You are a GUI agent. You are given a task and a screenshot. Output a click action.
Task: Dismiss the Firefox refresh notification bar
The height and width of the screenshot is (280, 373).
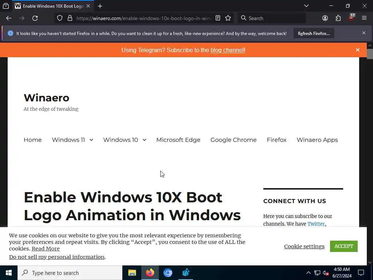coord(364,33)
